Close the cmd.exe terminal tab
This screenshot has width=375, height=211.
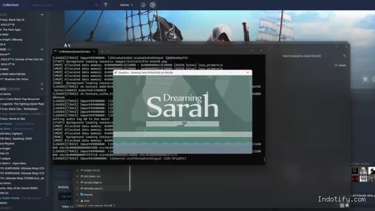pos(94,51)
